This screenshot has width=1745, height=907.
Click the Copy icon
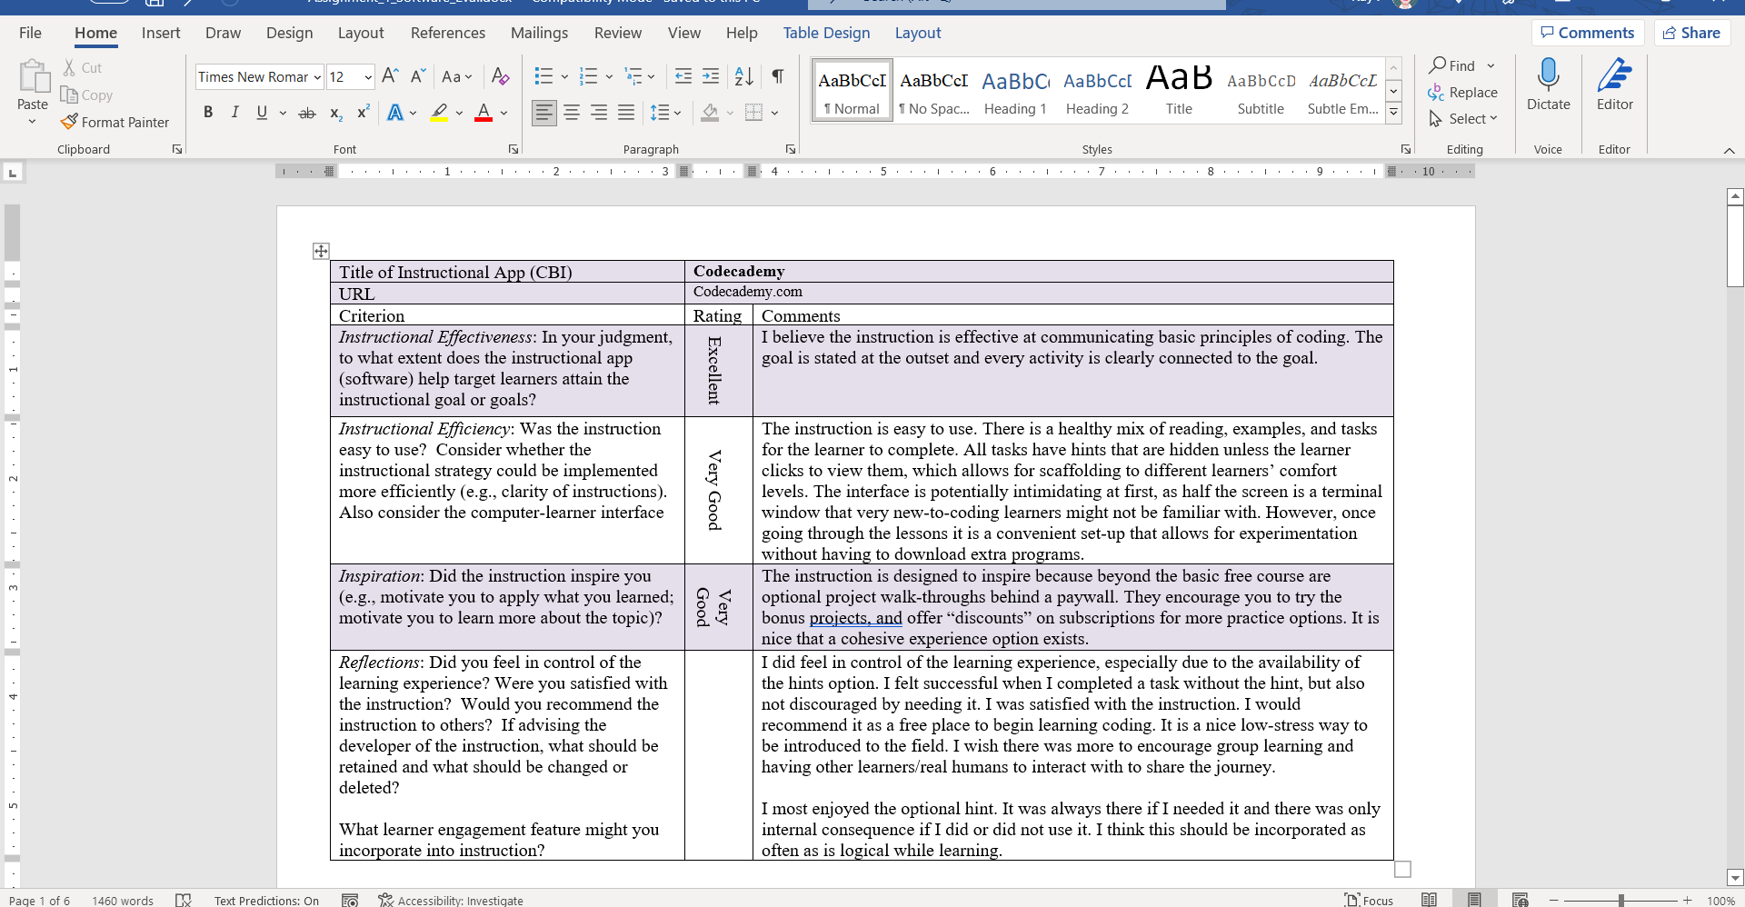(69, 95)
